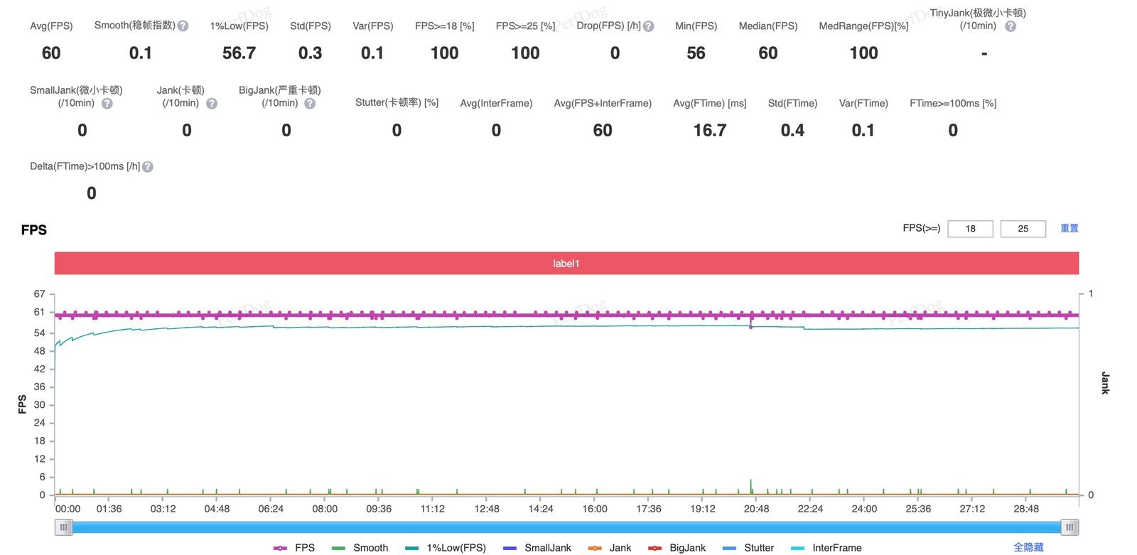Click the Stutter(卡顿率) [%] label

click(397, 103)
